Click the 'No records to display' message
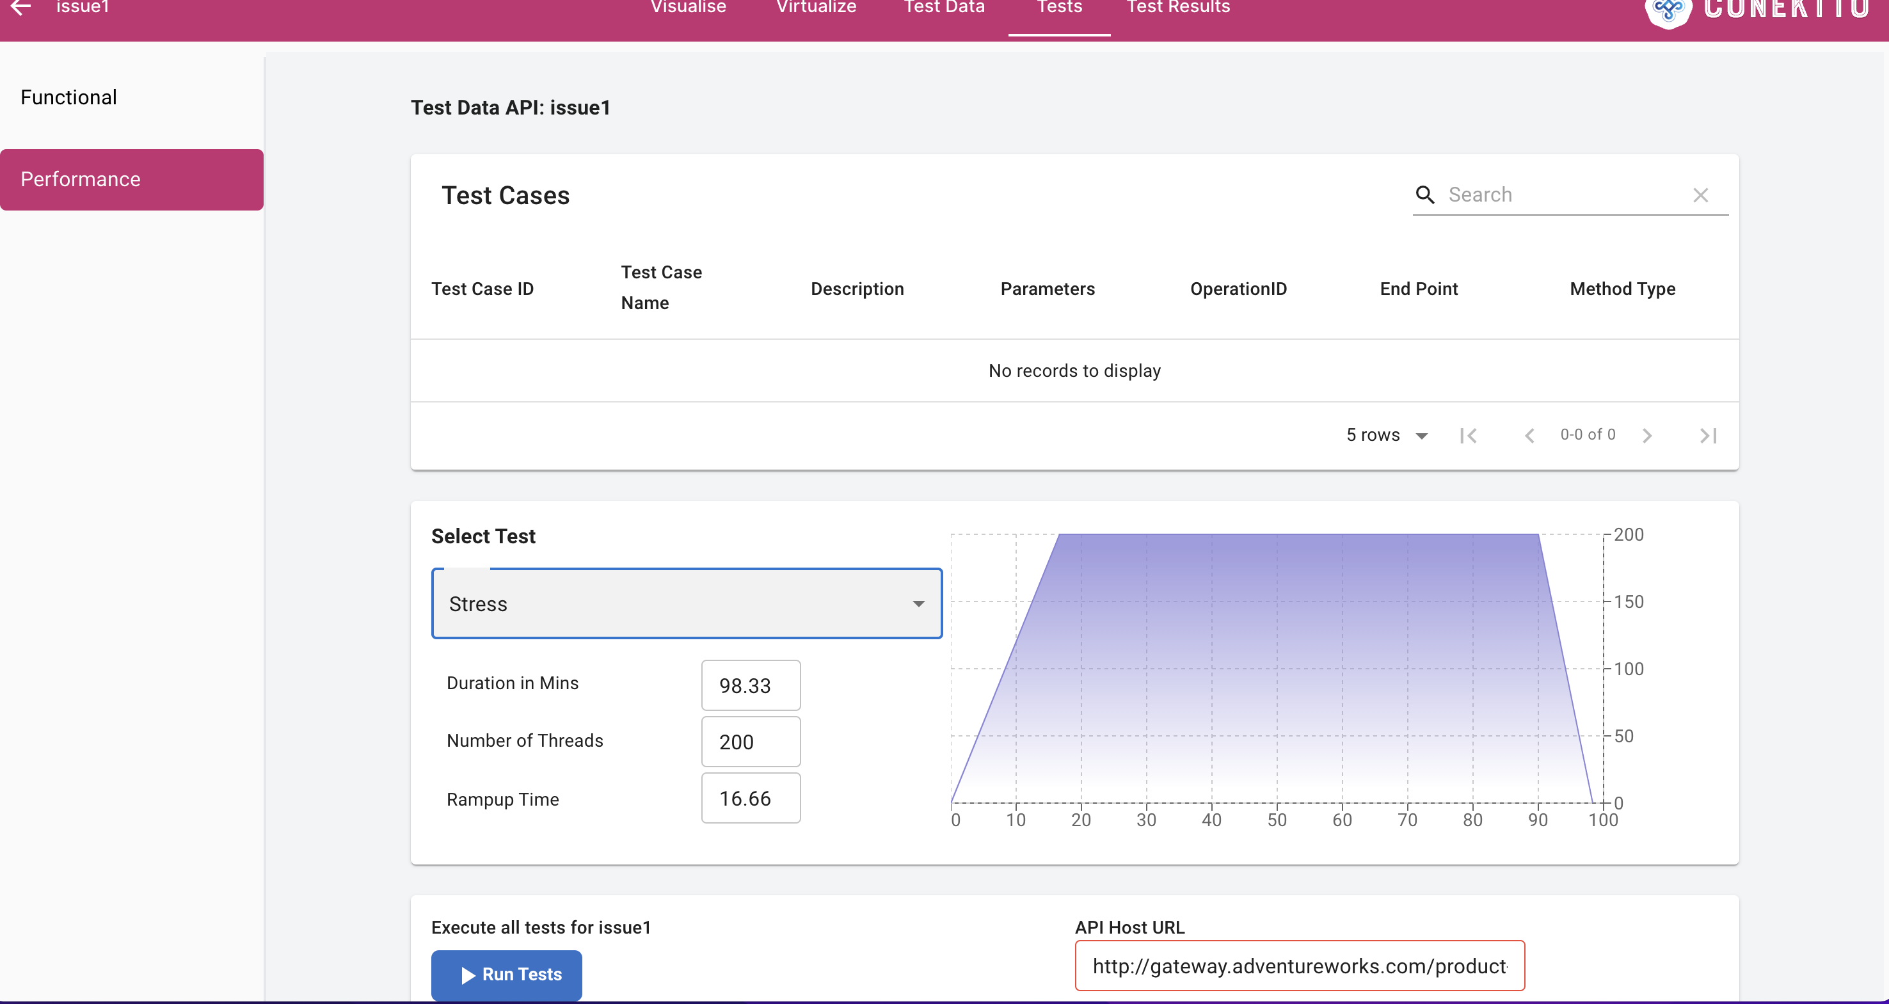This screenshot has width=1889, height=1004. tap(1074, 371)
